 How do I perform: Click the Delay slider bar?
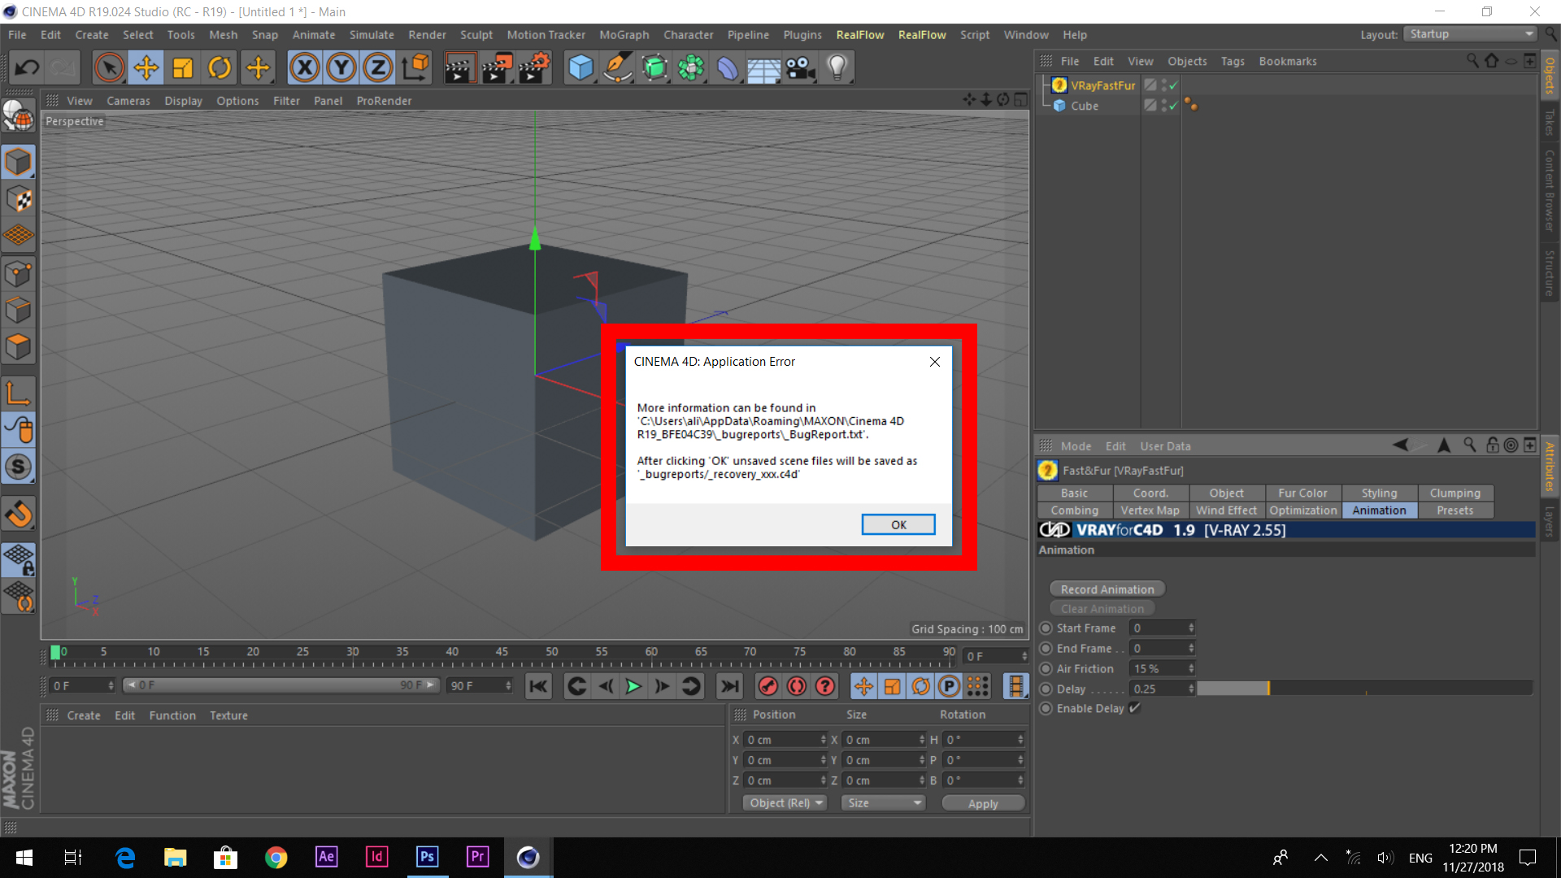click(x=1364, y=689)
